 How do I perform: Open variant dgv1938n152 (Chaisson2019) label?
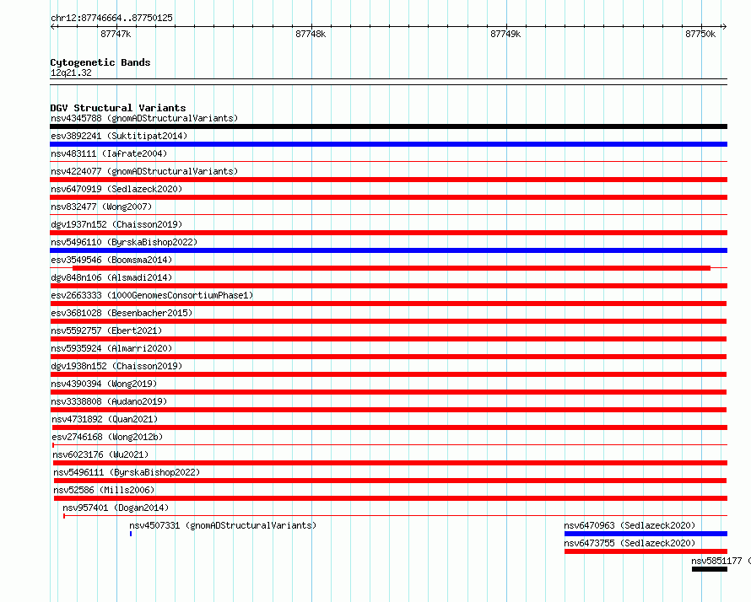(x=116, y=366)
